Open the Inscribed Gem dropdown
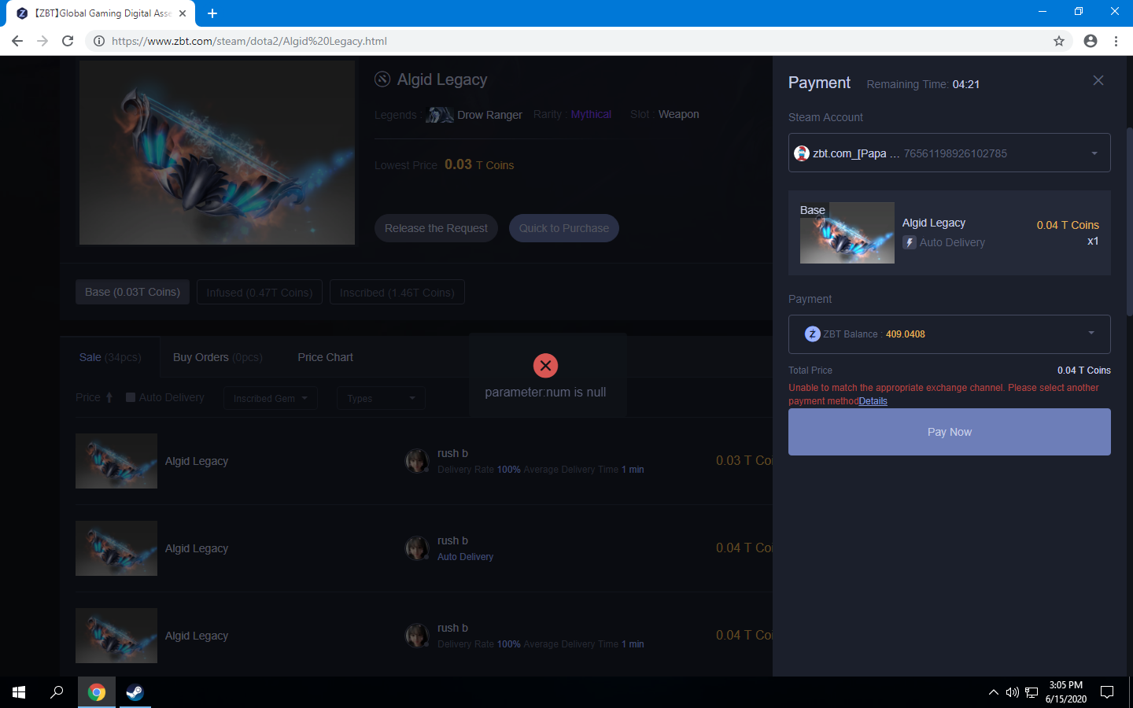The image size is (1133, 708). (x=271, y=398)
